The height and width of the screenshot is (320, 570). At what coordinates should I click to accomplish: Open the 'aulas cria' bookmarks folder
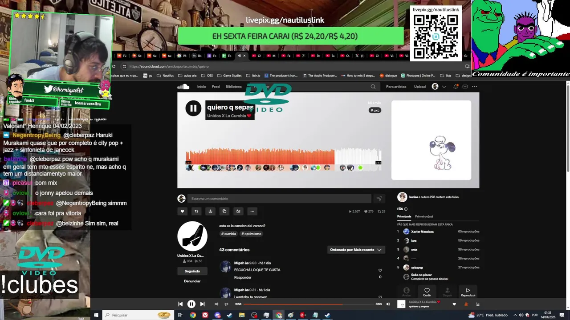(187, 76)
